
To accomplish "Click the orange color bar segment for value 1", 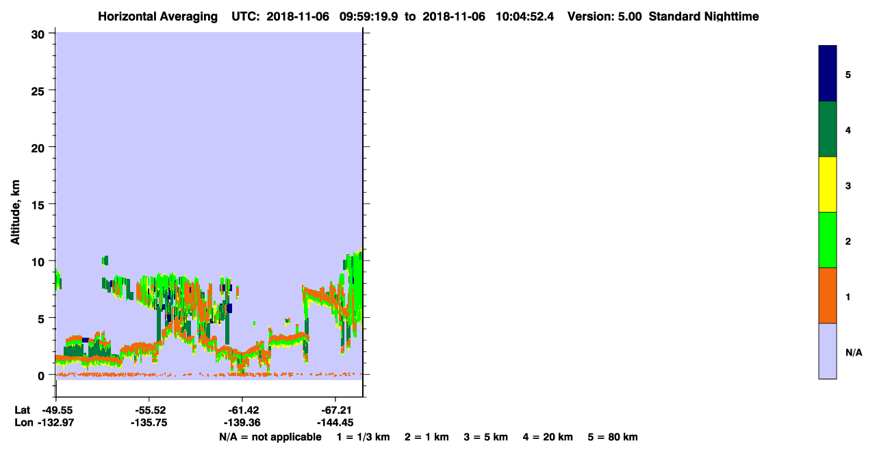I will 828,295.
